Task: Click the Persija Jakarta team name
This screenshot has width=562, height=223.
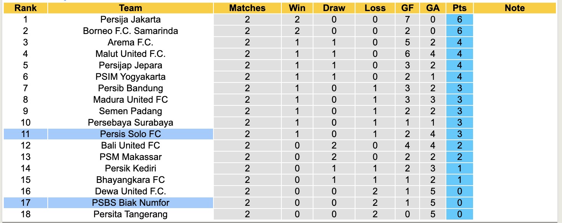Action: coord(131,19)
